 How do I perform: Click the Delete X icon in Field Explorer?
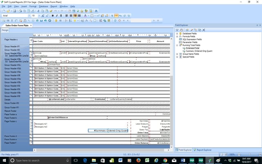[204, 30]
